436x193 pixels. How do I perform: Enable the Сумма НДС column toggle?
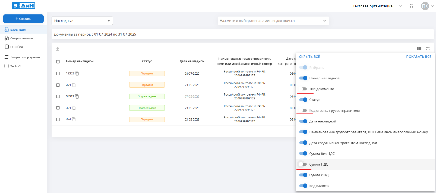303,164
